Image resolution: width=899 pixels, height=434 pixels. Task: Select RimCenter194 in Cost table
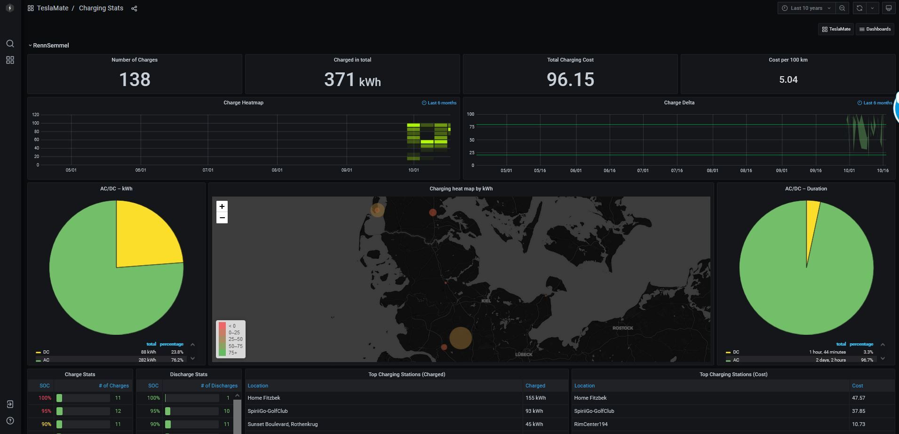tap(591, 424)
